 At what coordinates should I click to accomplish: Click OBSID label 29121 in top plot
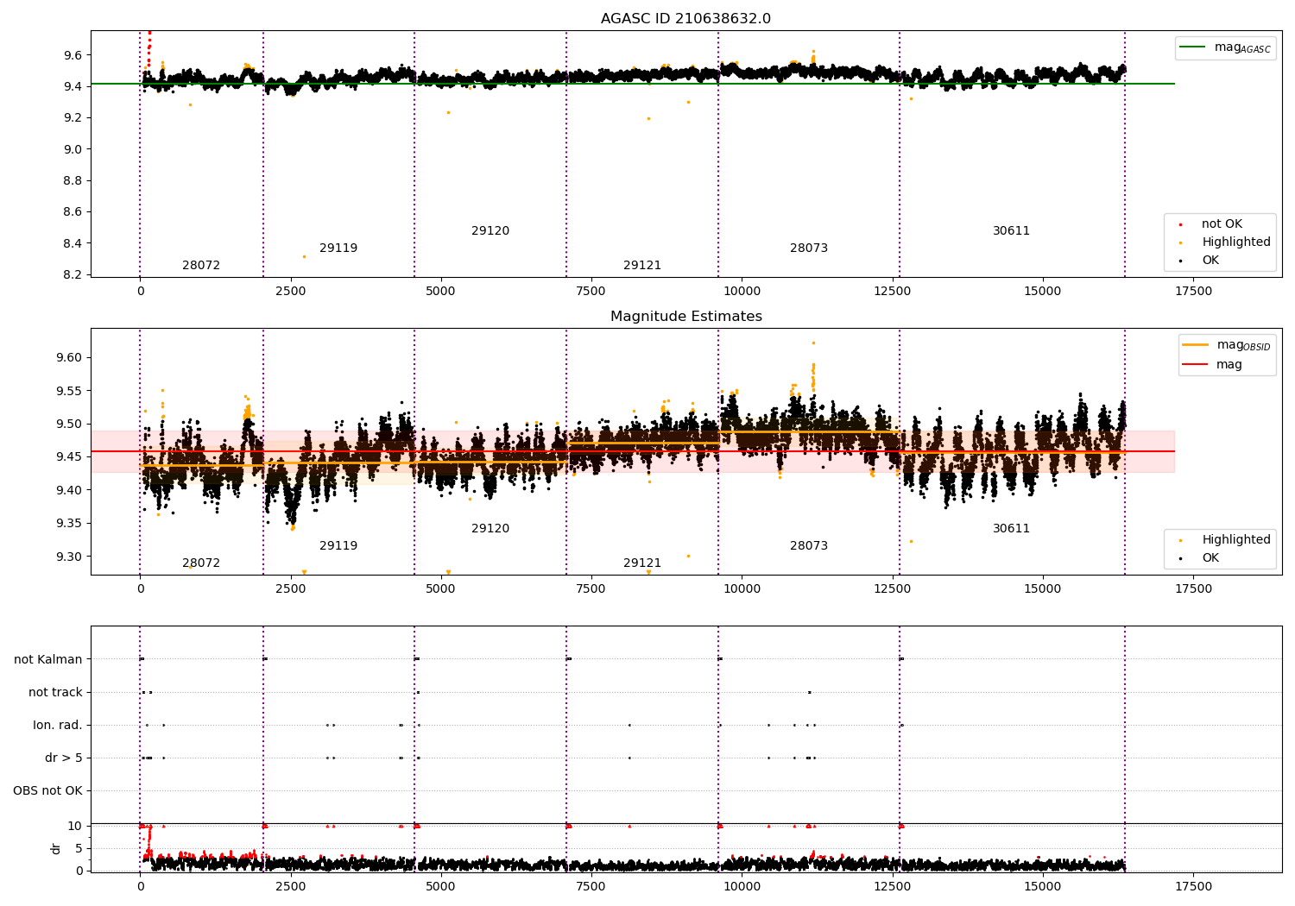click(642, 266)
